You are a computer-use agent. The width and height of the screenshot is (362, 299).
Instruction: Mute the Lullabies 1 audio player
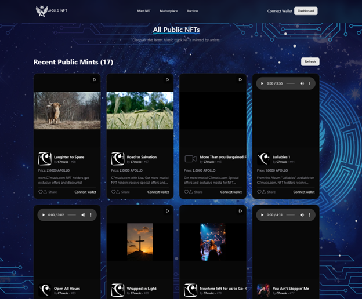[x=301, y=83]
